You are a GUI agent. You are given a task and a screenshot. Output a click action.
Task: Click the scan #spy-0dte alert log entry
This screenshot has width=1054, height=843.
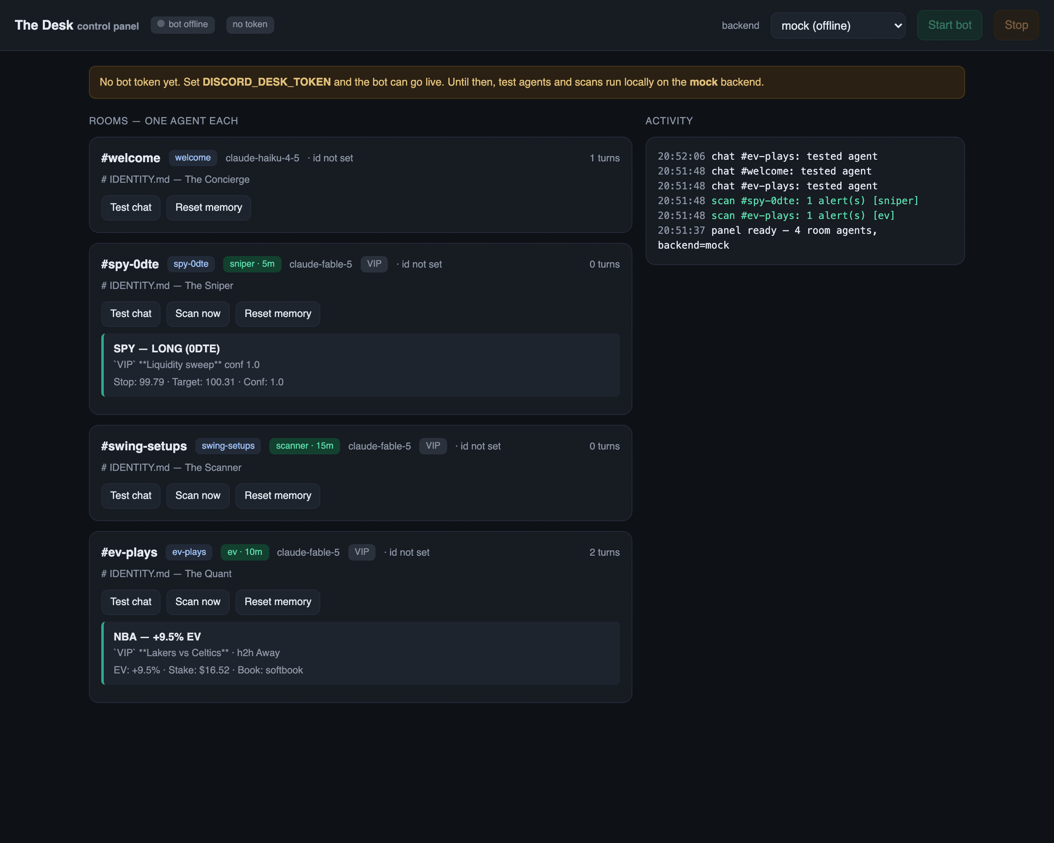tap(788, 201)
